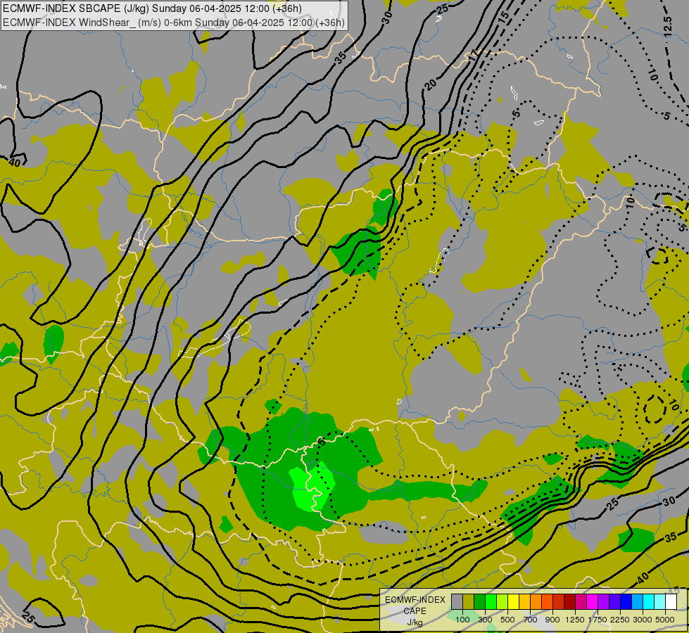This screenshot has height=633, width=689.
Task: Click the 12.5 shear contour label
Action: [667, 26]
